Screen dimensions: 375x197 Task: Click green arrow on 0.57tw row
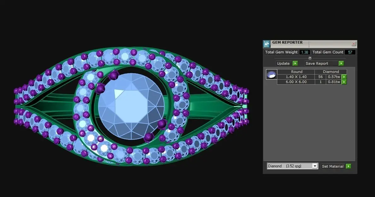[x=344, y=77]
